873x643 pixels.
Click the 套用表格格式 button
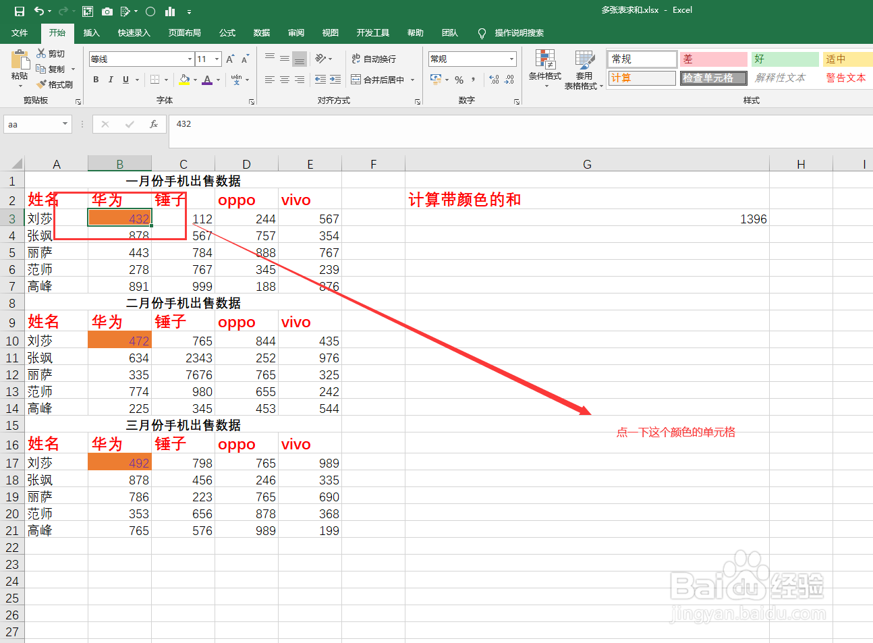584,68
